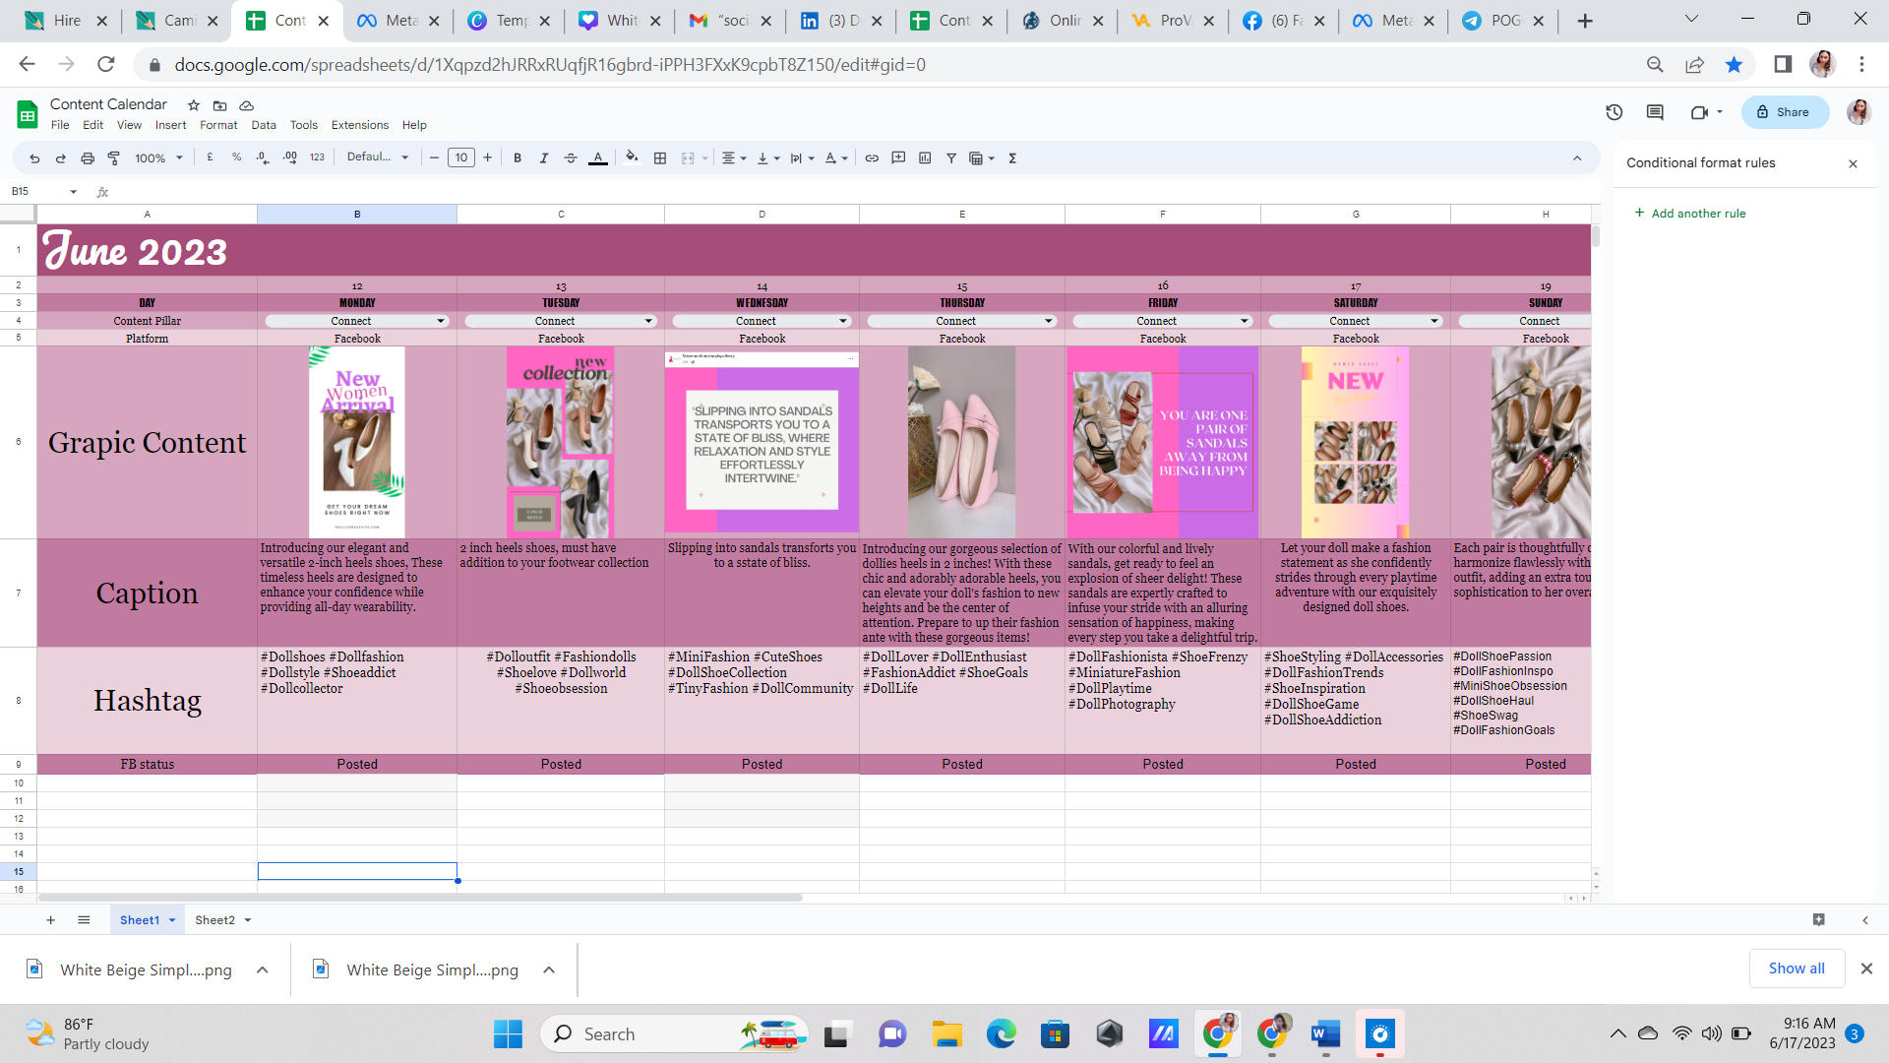Click the Name box showing B15

pos(42,192)
